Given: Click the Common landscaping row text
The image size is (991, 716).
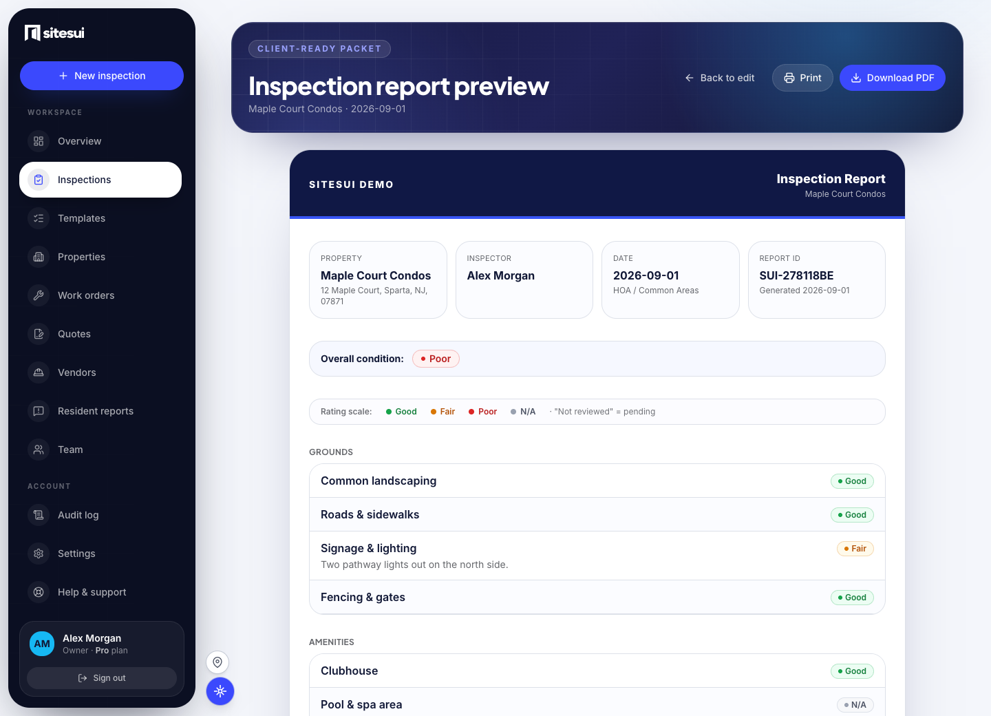Looking at the screenshot, I should [379, 481].
